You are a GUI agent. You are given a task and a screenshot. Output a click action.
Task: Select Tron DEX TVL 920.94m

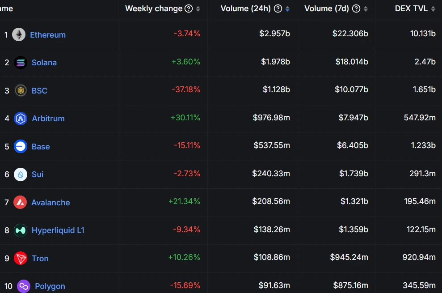[419, 257]
